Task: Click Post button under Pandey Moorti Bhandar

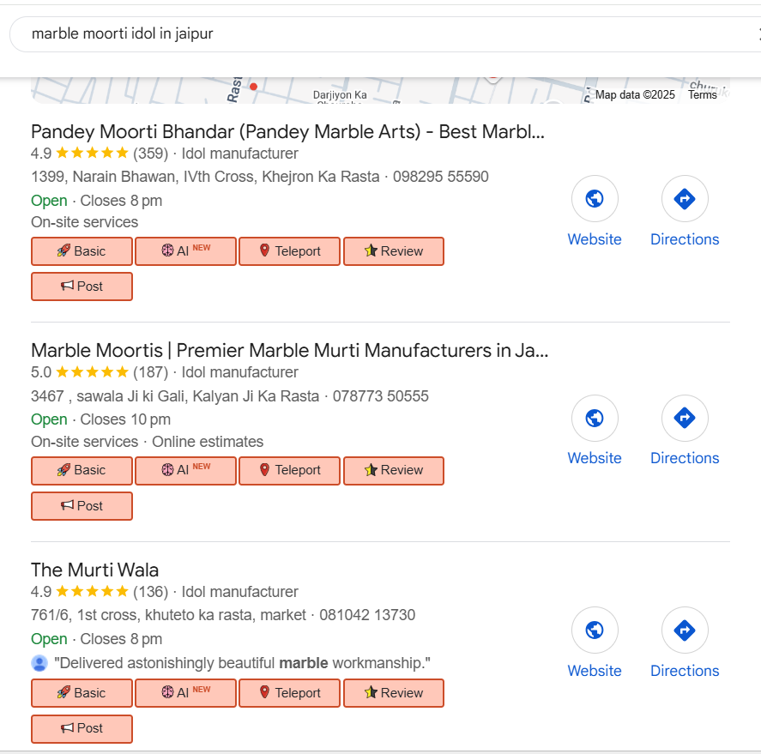Action: [x=82, y=287]
